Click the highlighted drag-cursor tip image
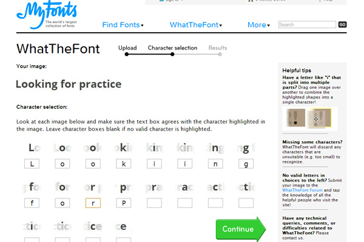364x242 pixels. (320, 118)
